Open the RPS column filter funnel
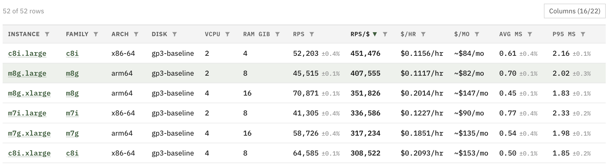The width and height of the screenshot is (612, 166). coord(312,34)
